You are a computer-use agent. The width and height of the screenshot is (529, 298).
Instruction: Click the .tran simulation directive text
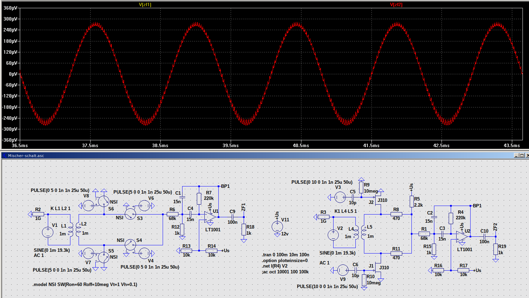pyautogui.click(x=285, y=255)
